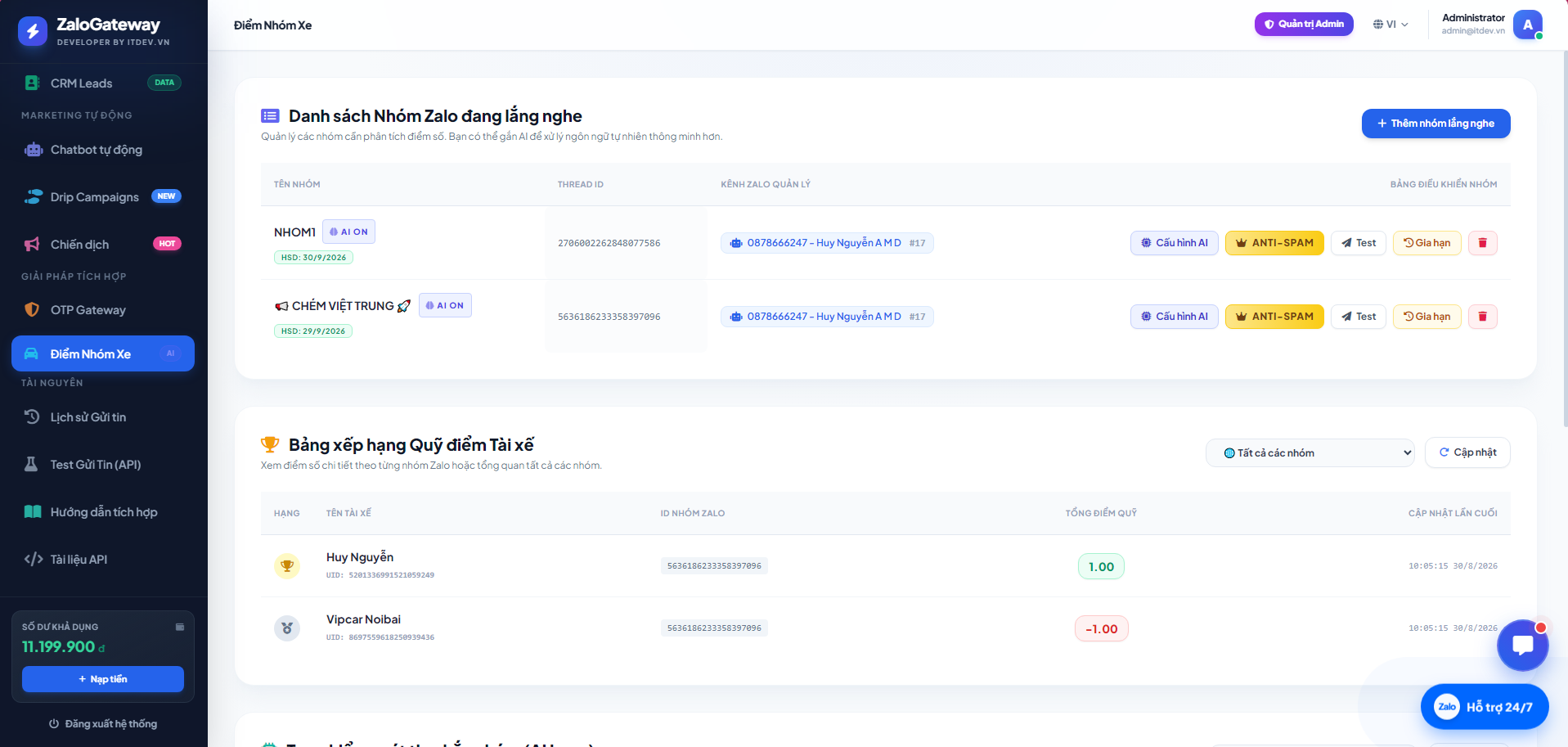Screen dimensions: 1568x747
Task: Open Tài liệu API docs
Action: click(103, 560)
